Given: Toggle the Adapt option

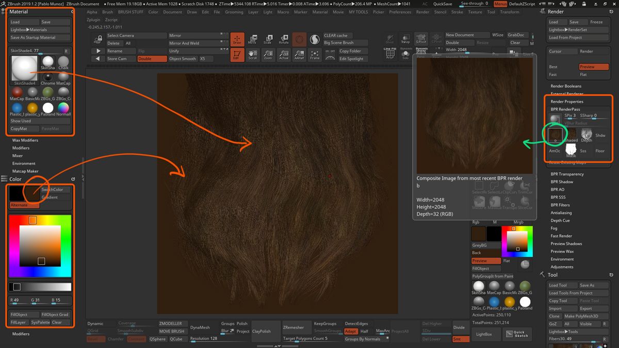Looking at the screenshot, I should point(351,331).
